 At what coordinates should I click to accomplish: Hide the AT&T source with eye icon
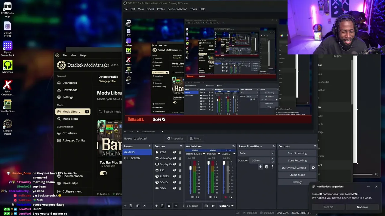point(174,152)
